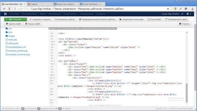Click the green download-arrow extension icon

pyautogui.click(x=175, y=9)
